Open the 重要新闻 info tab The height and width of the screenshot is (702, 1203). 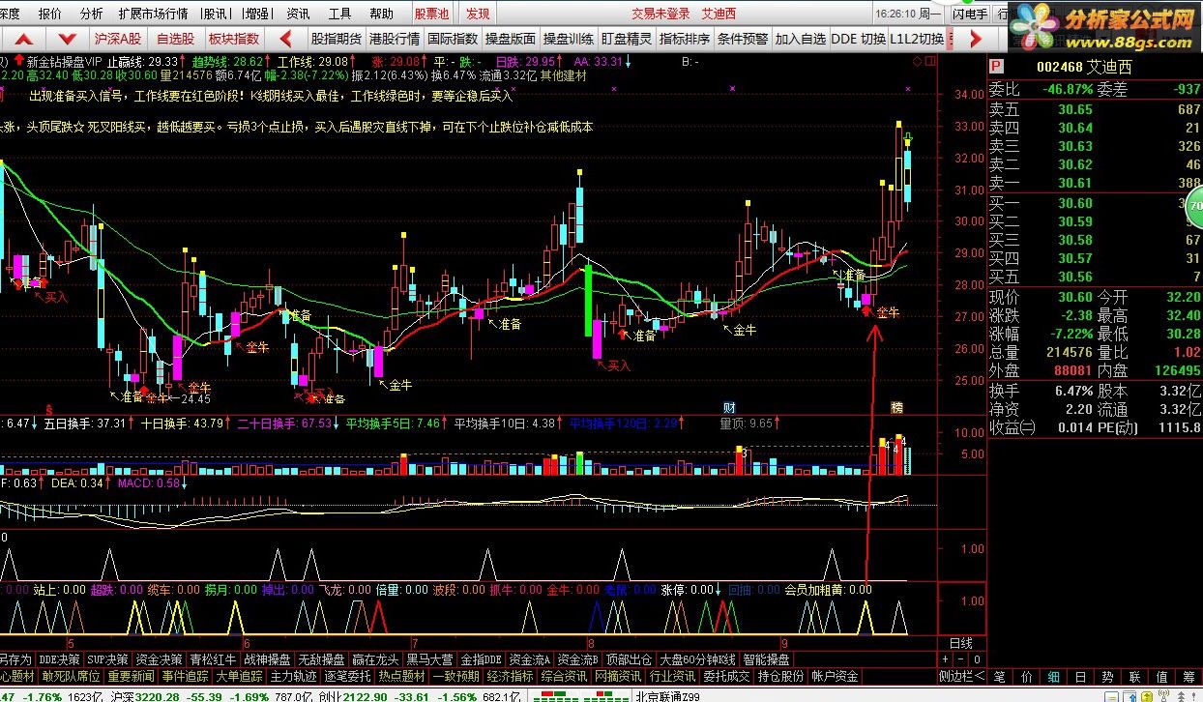[x=132, y=676]
